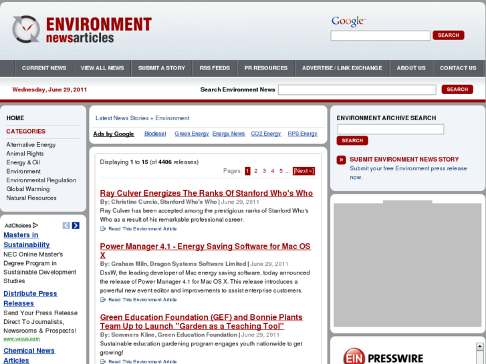Go to page 4 of releases

click(x=273, y=171)
